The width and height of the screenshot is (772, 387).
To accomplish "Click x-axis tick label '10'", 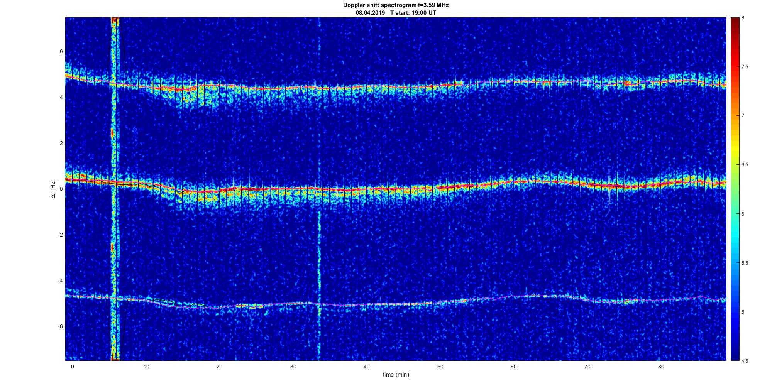I will coord(146,367).
